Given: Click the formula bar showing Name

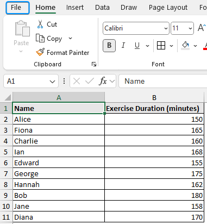Looking at the screenshot, I should (163, 81).
